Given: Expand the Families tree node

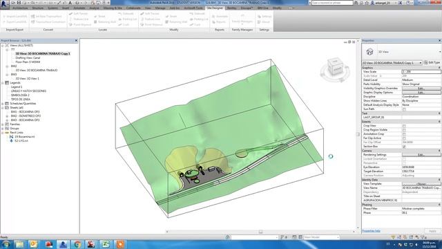Looking at the screenshot, I should (3, 124).
